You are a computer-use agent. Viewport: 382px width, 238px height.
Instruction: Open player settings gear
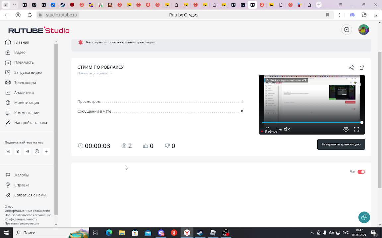pos(346,130)
